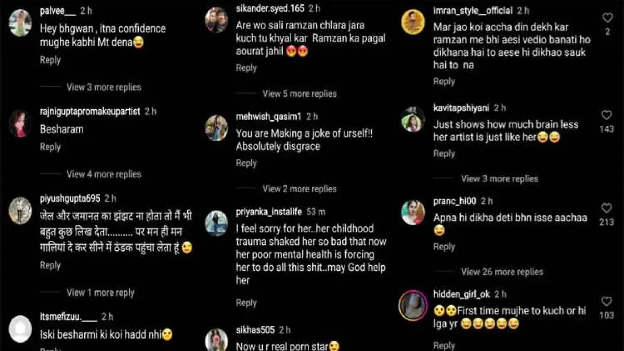This screenshot has width=624, height=351.
Task: Show View 5 more replies under sikander.syed.165
Action: 300,94
